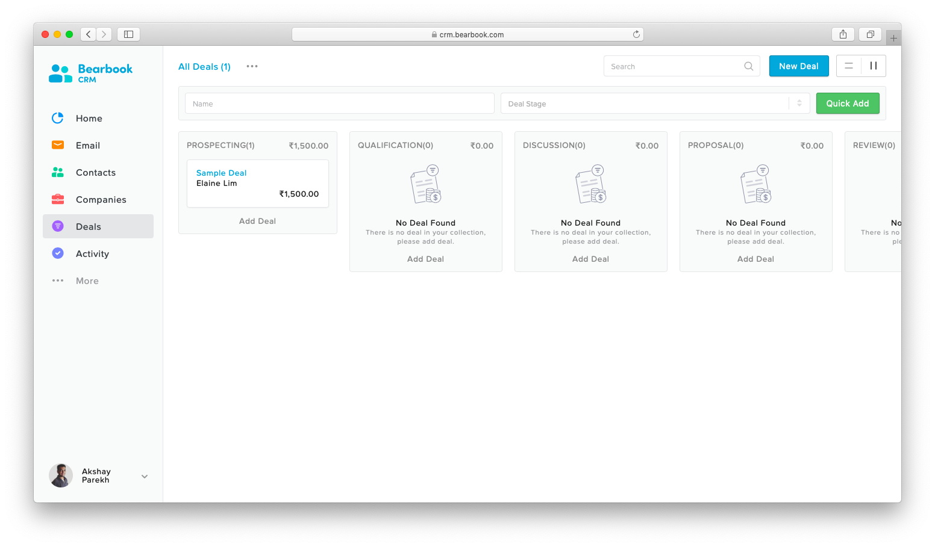Click the Deal Stage selector arrows
Viewport: 935px width, 547px height.
click(799, 104)
